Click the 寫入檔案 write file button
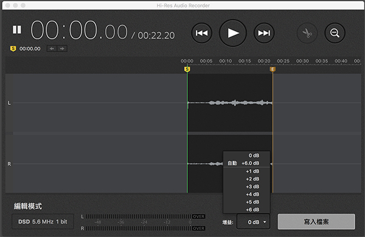Screen dimensions: 365x237 (x=316, y=222)
